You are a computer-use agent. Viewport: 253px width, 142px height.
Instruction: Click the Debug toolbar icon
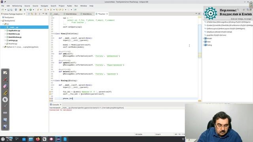[x=25, y=10]
